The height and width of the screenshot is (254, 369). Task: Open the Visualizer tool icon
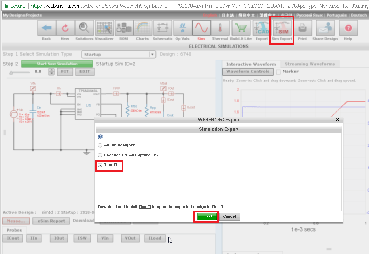pyautogui.click(x=104, y=28)
